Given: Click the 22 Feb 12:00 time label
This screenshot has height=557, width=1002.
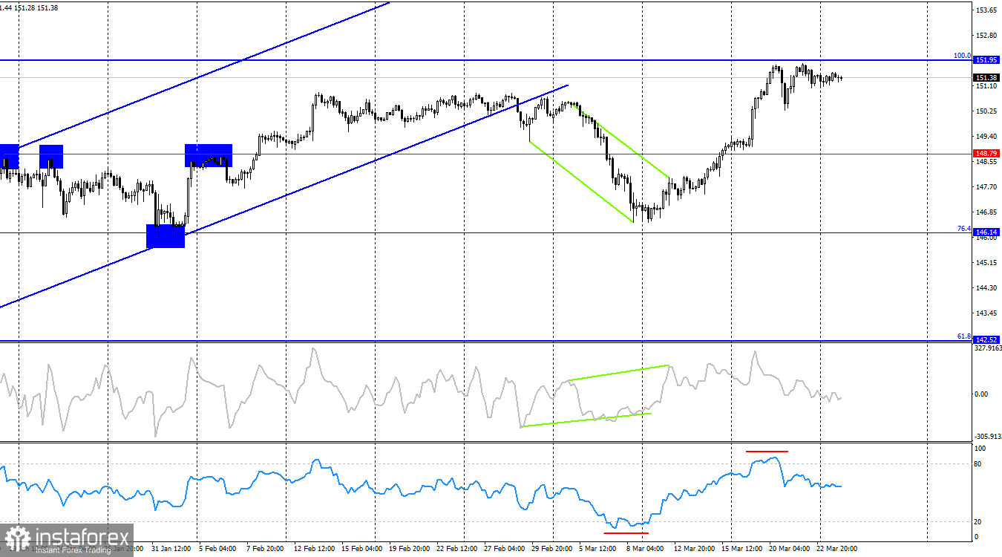Looking at the screenshot, I should (456, 550).
